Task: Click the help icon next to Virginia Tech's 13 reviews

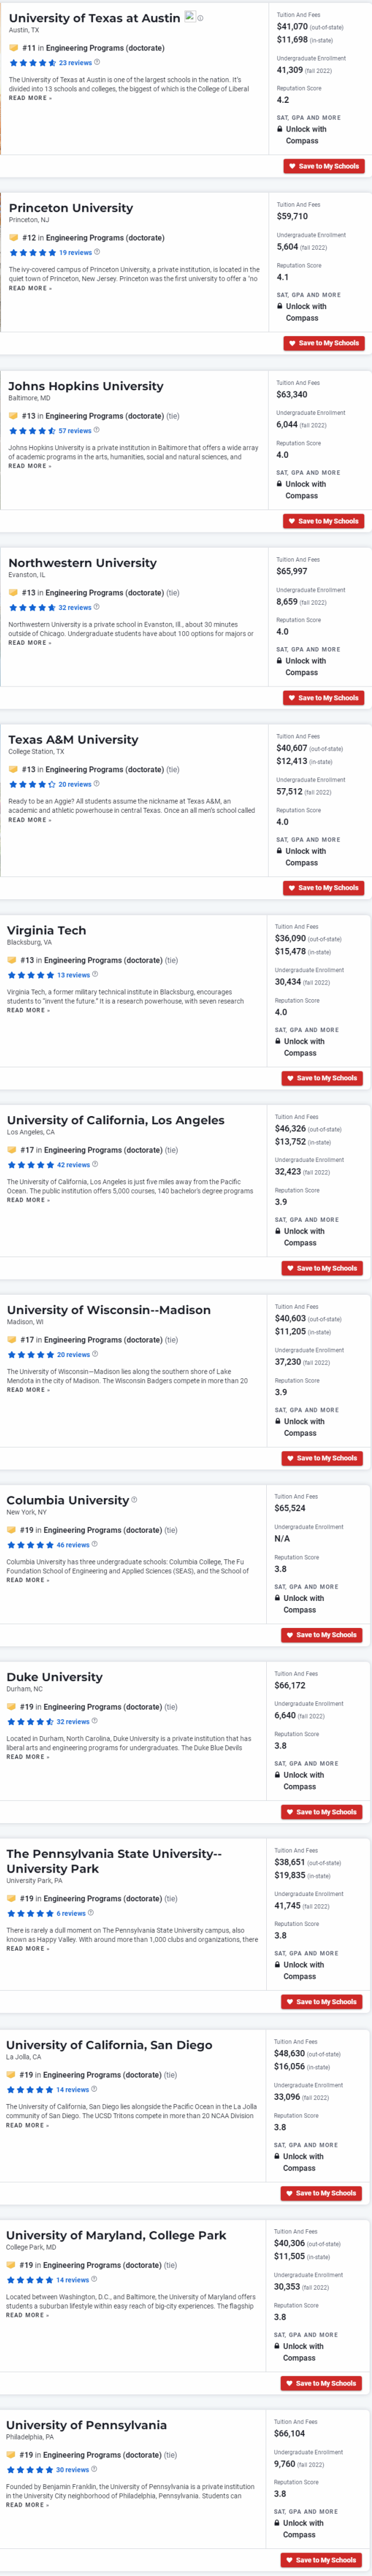Action: click(x=95, y=974)
